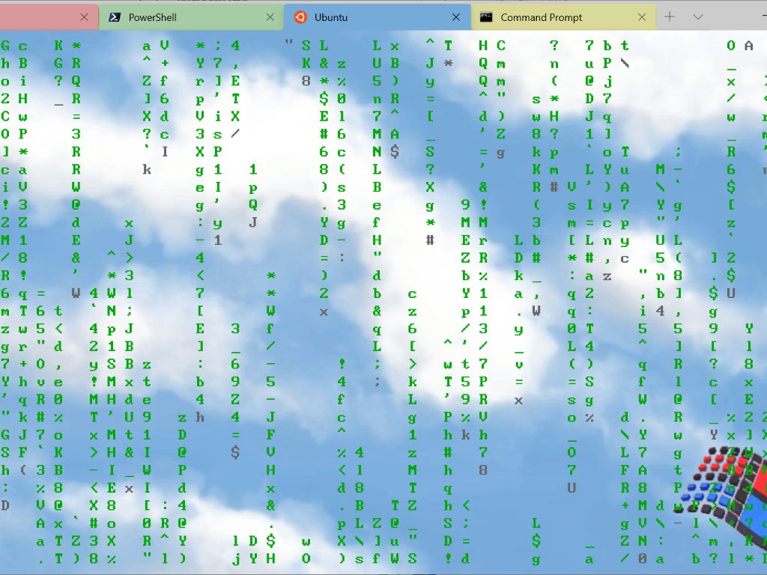This screenshot has height=575, width=767.
Task: Click the Ubuntu logo icon on the tab
Action: [x=300, y=17]
